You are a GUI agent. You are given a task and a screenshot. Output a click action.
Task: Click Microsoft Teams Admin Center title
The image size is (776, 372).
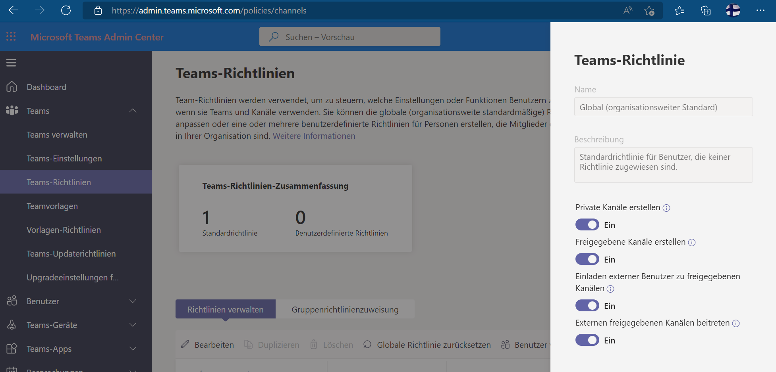tap(97, 37)
